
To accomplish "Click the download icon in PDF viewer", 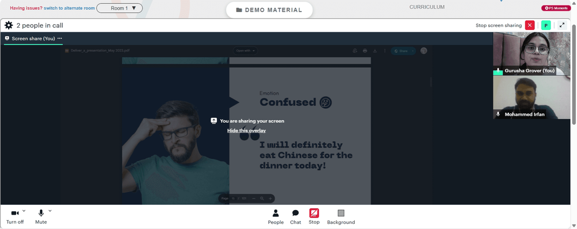I will coord(374,51).
